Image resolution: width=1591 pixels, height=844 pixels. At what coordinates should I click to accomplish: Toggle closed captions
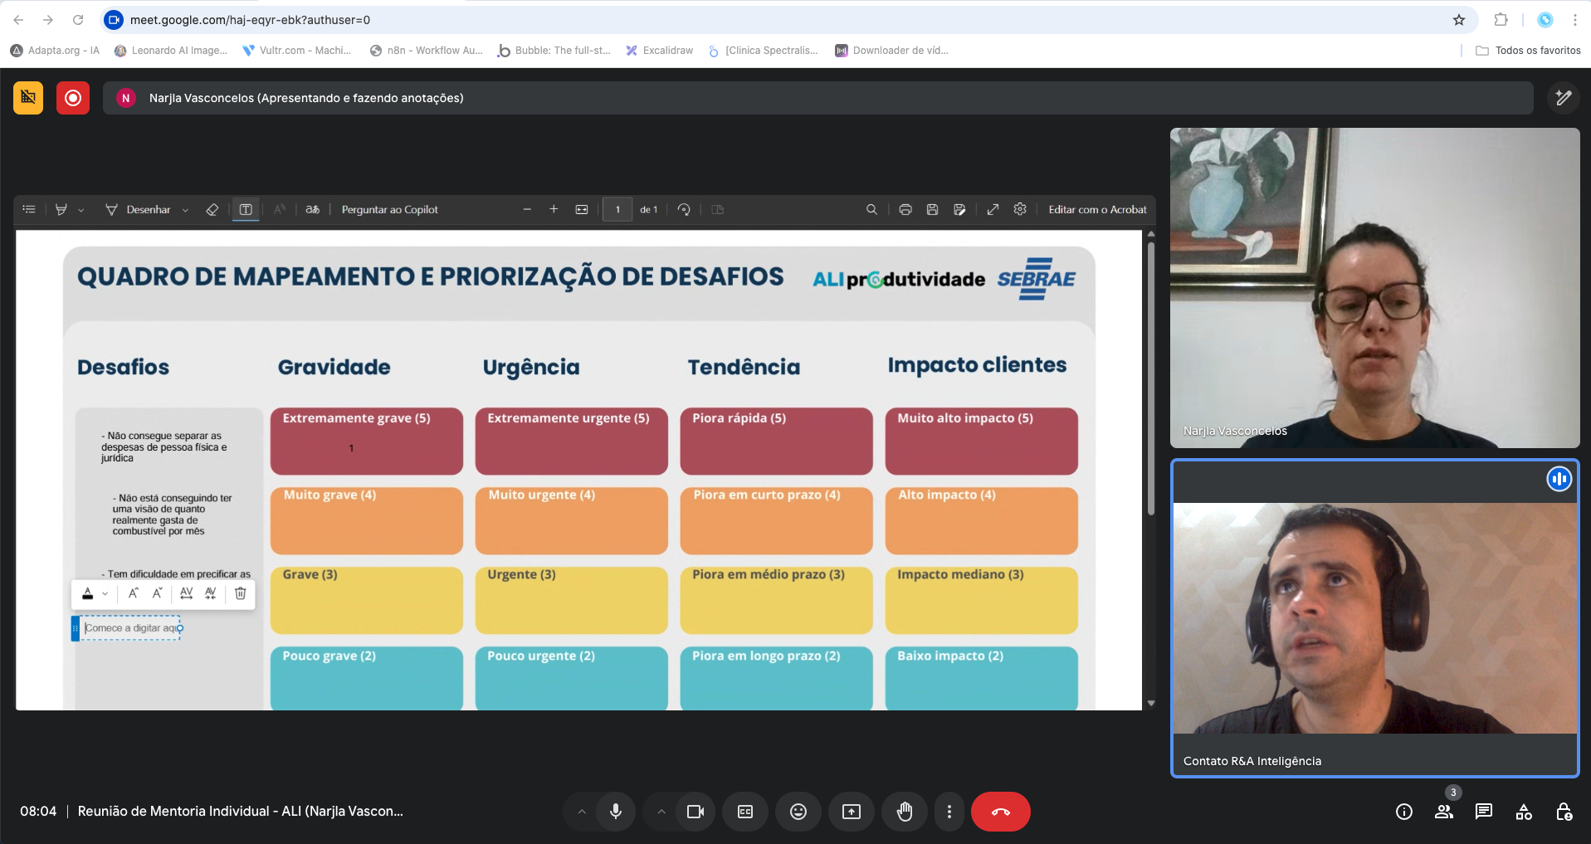pyautogui.click(x=745, y=812)
